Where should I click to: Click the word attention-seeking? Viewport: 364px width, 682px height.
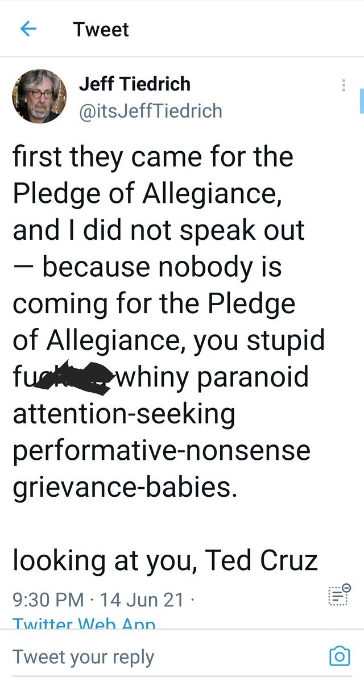click(123, 414)
